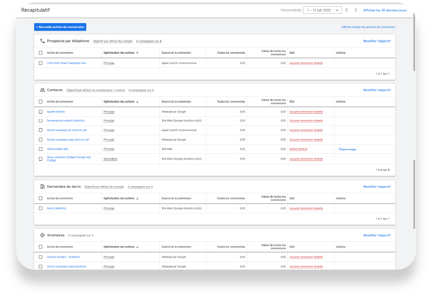The image size is (432, 299).
Task: Sort Prospects table by Optimisation des actions arrow
Action: (137, 53)
